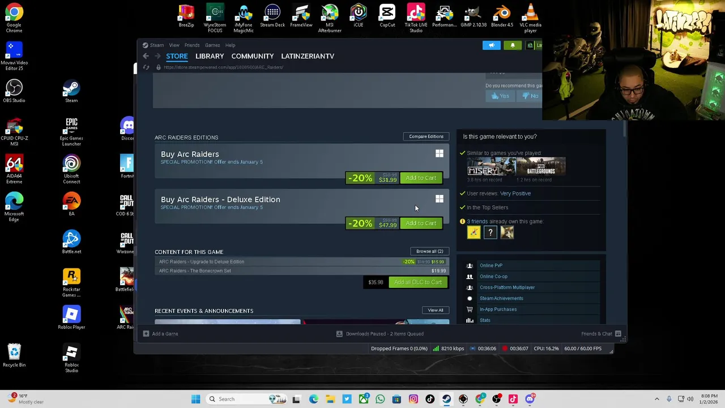Screen dimensions: 725x408
Task: Add Arc Raiders $31.99 to cart
Action: pos(421,178)
